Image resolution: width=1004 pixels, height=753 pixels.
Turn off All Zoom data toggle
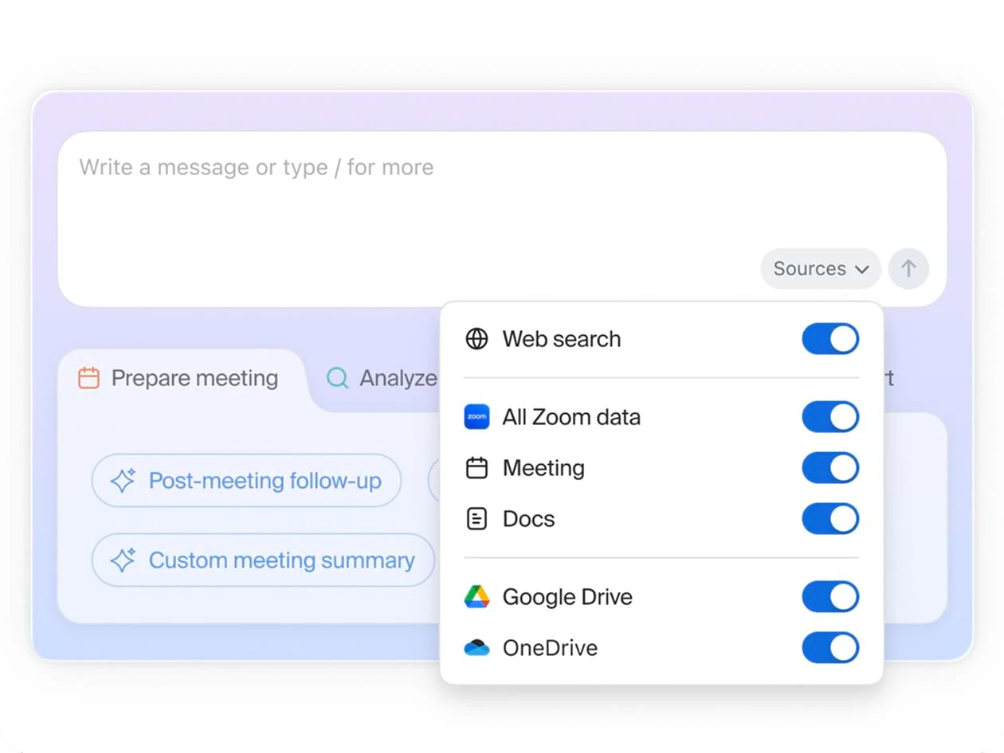[829, 417]
